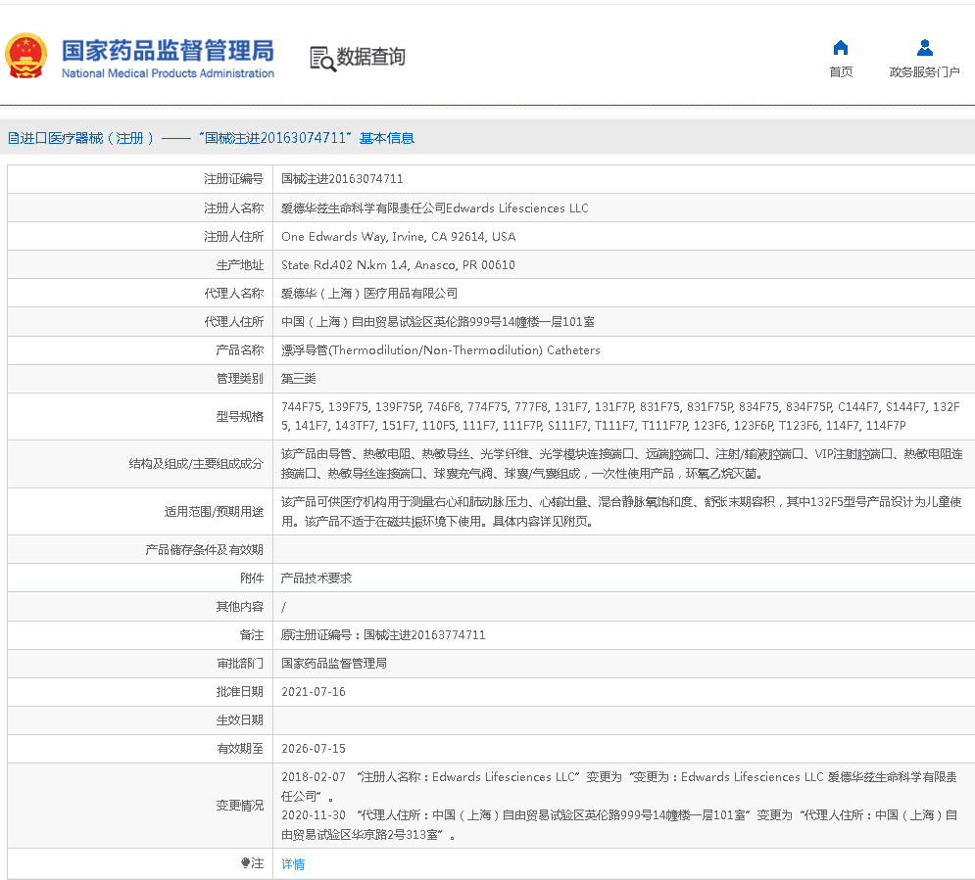Select model list starting 744F75, 139F75
Image resolution: width=975 pixels, height=880 pixels.
pos(620,416)
